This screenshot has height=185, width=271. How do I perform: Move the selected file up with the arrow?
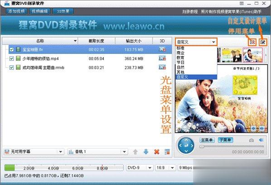(x=135, y=152)
